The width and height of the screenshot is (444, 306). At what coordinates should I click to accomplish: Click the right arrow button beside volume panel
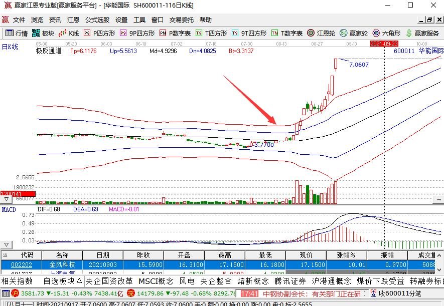[x=438, y=199]
